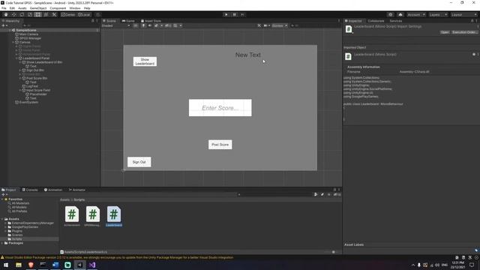
Task: Open the Windows Start menu
Action: coord(6,265)
